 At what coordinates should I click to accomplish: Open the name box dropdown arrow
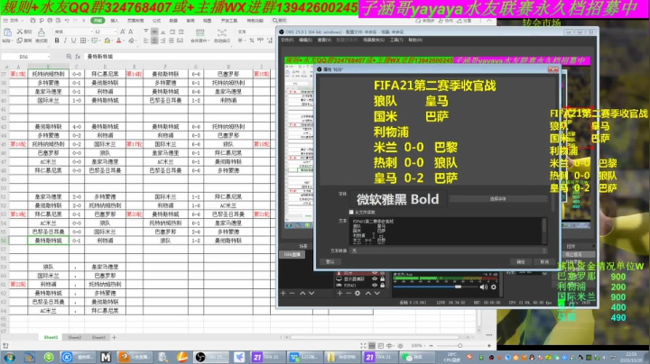49,56
